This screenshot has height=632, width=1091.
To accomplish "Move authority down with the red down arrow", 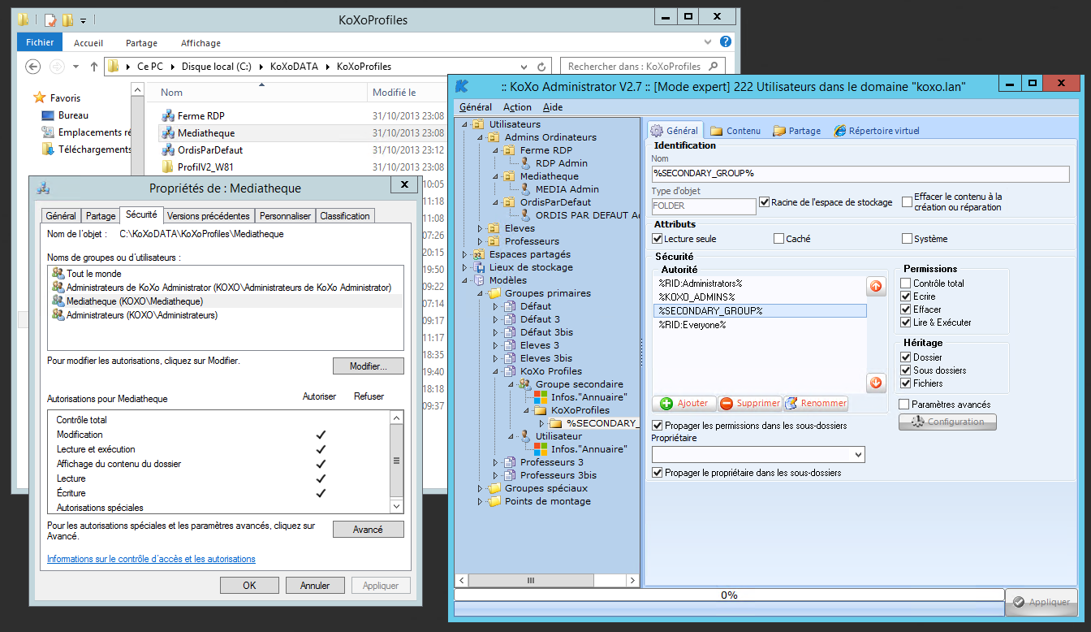I will click(876, 383).
